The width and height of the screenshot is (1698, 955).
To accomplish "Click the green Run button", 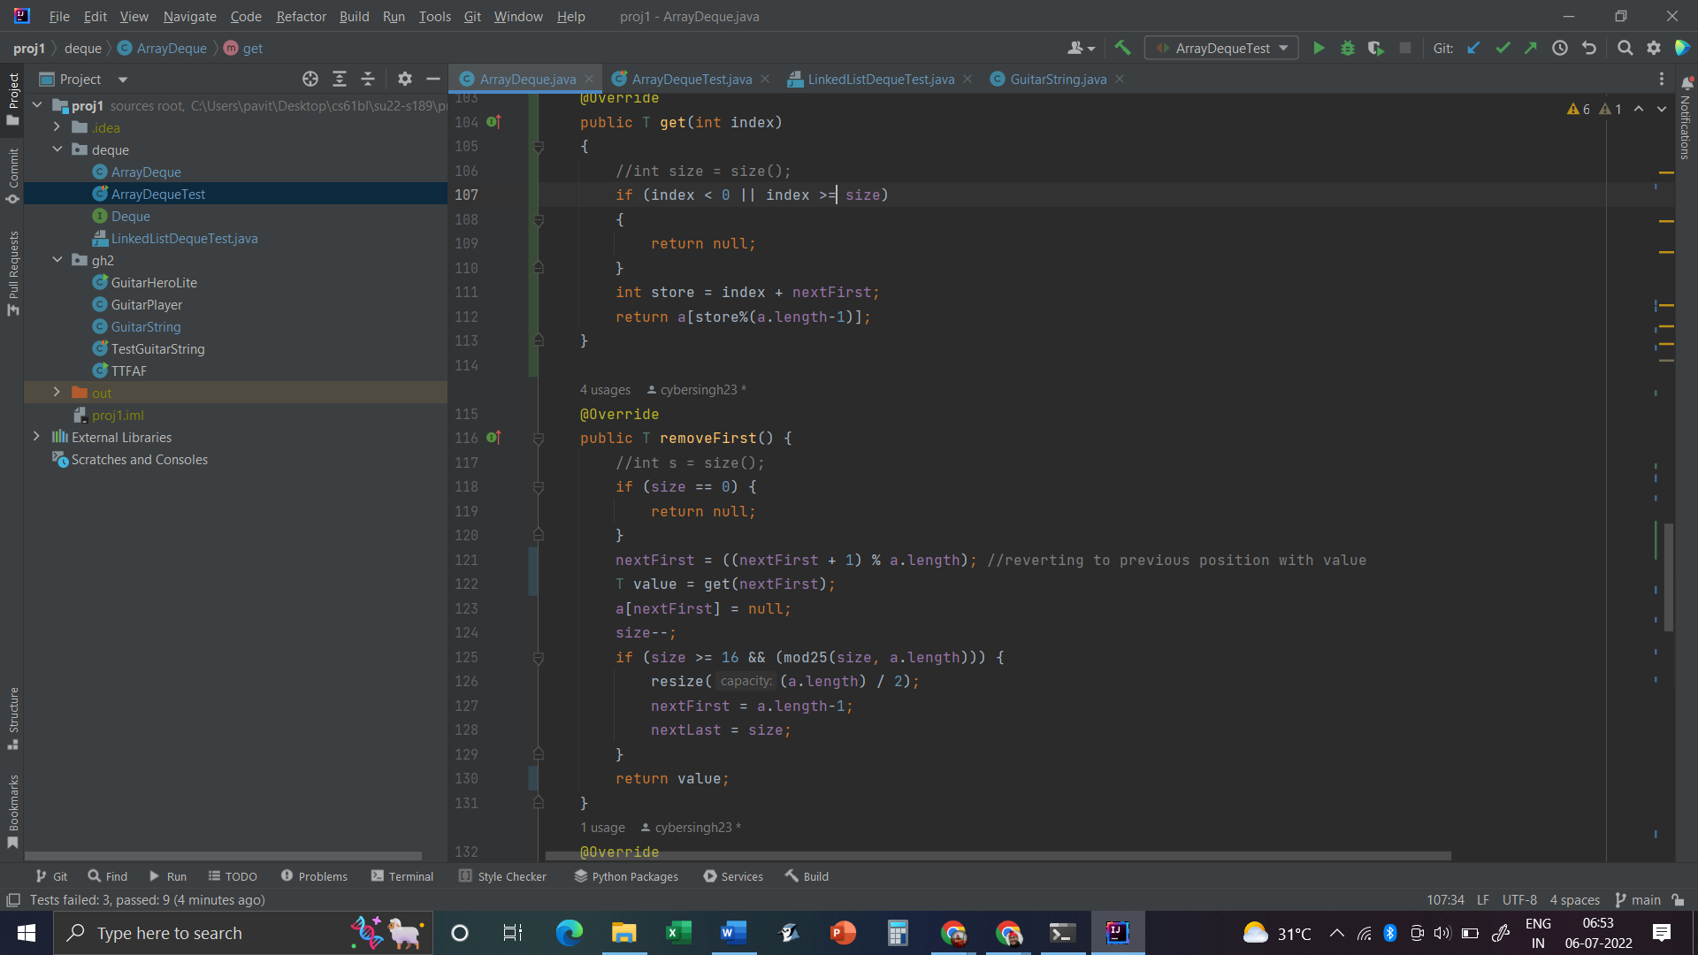I will [1319, 49].
